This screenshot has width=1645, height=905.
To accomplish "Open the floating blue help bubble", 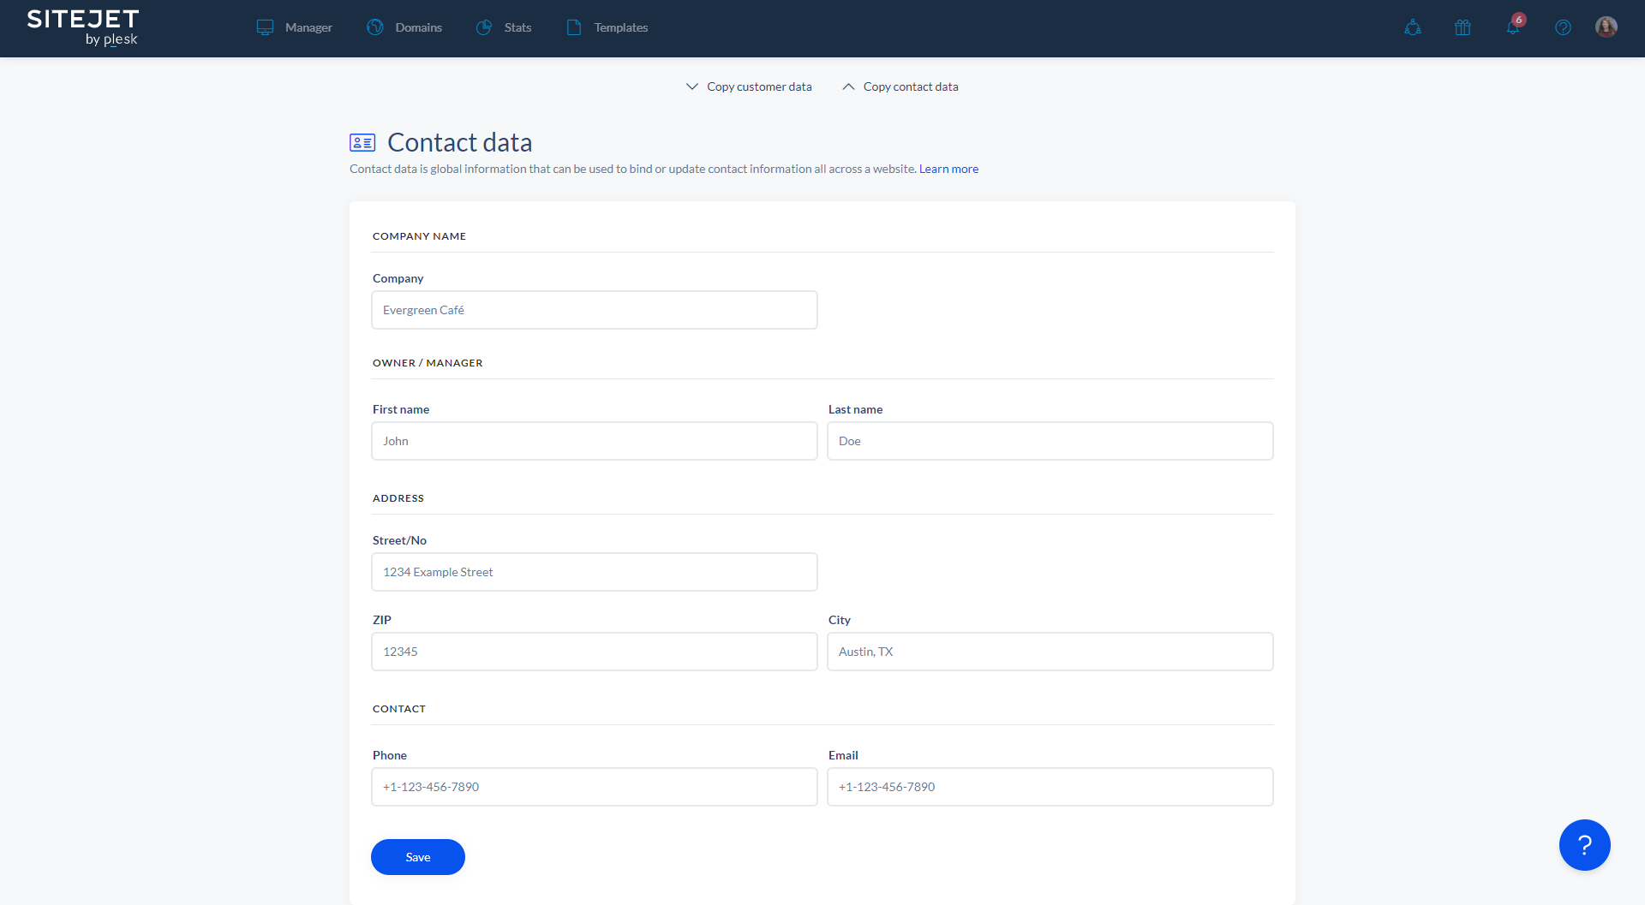I will (1584, 845).
